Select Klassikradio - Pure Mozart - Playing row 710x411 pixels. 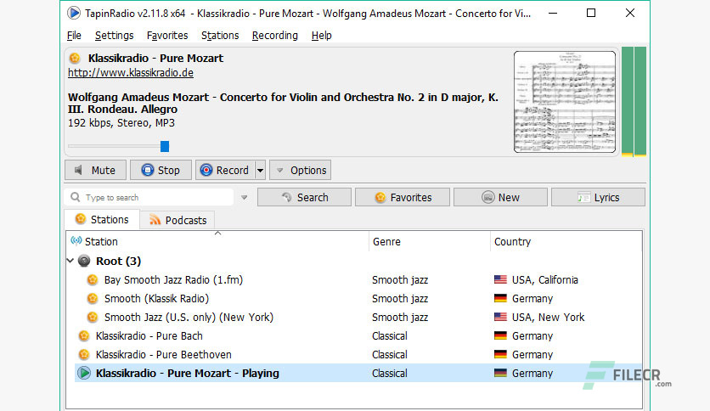(x=358, y=373)
